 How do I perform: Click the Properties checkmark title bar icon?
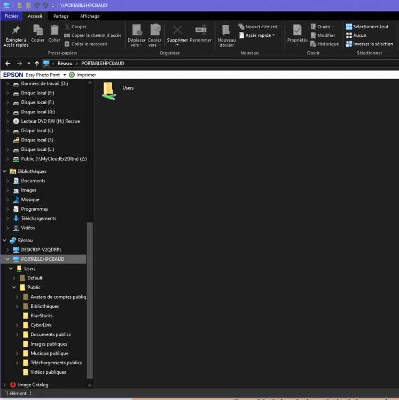pos(19,5)
